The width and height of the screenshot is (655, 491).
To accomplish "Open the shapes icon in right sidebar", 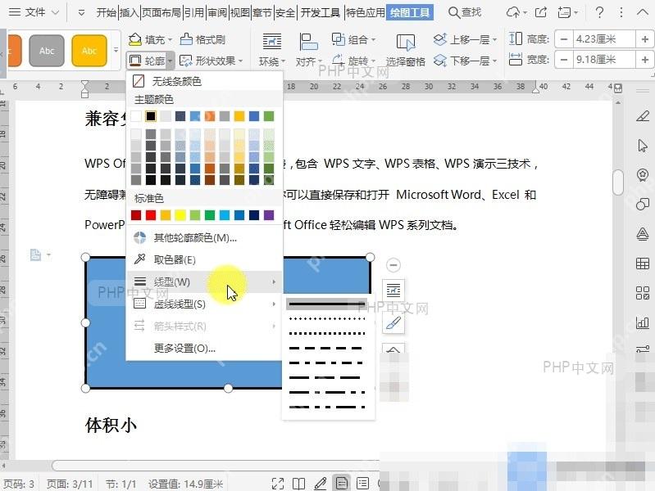I will coord(643,204).
